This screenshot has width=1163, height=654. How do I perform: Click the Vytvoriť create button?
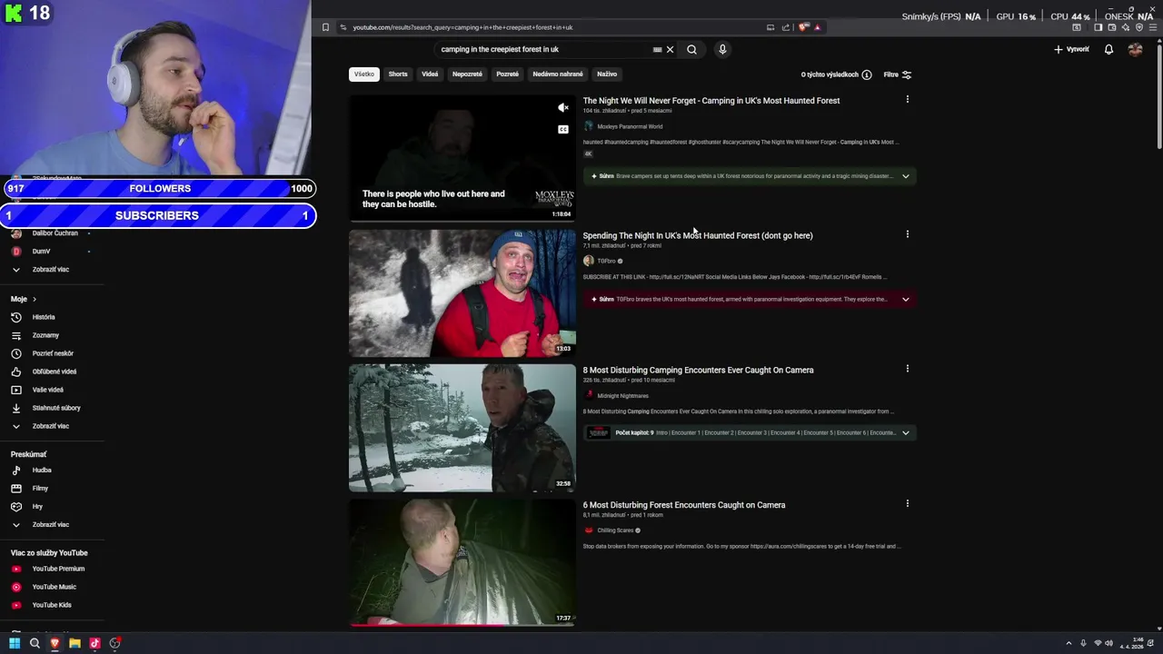[1072, 50]
